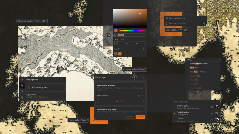Add saved color with the plus icon

coord(143,49)
